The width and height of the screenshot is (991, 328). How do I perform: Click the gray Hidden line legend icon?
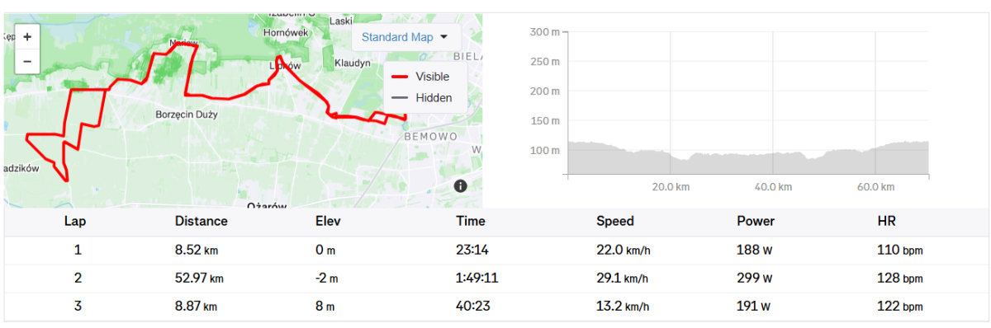pyautogui.click(x=400, y=97)
